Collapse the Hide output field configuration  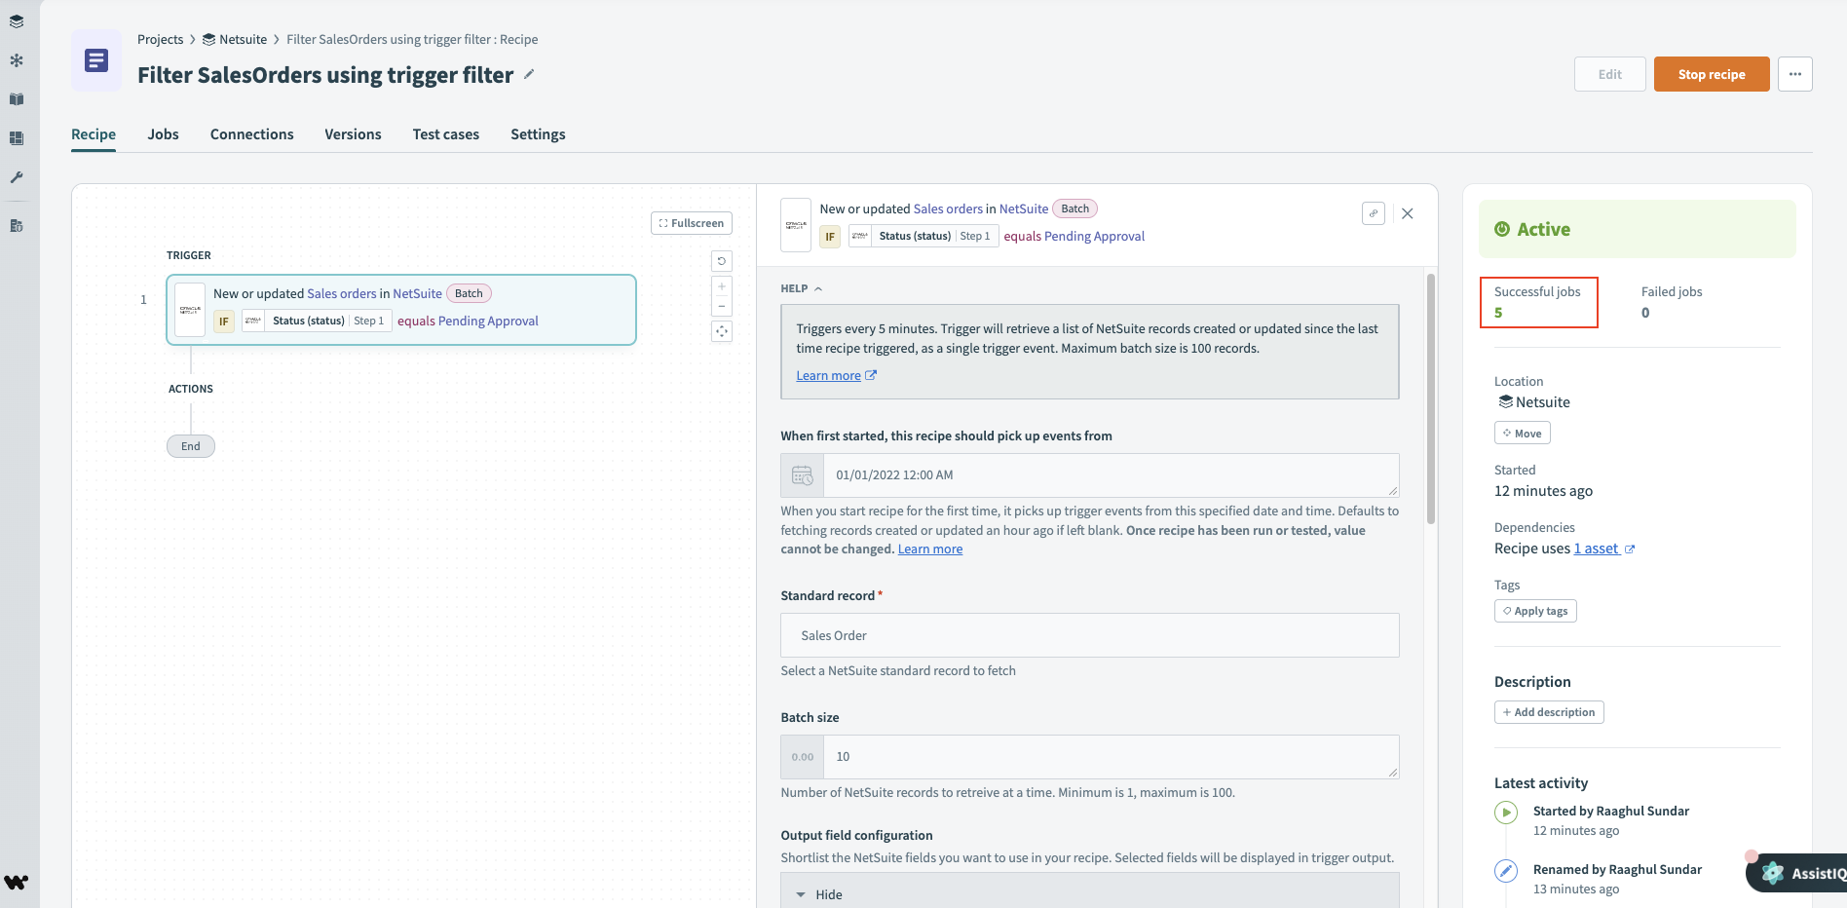(x=818, y=894)
